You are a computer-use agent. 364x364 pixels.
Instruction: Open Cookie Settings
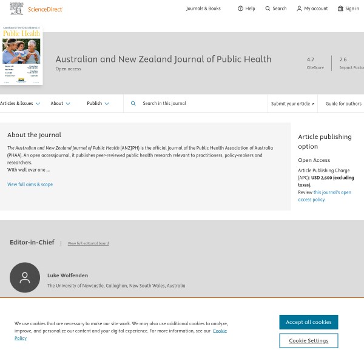pos(308,341)
